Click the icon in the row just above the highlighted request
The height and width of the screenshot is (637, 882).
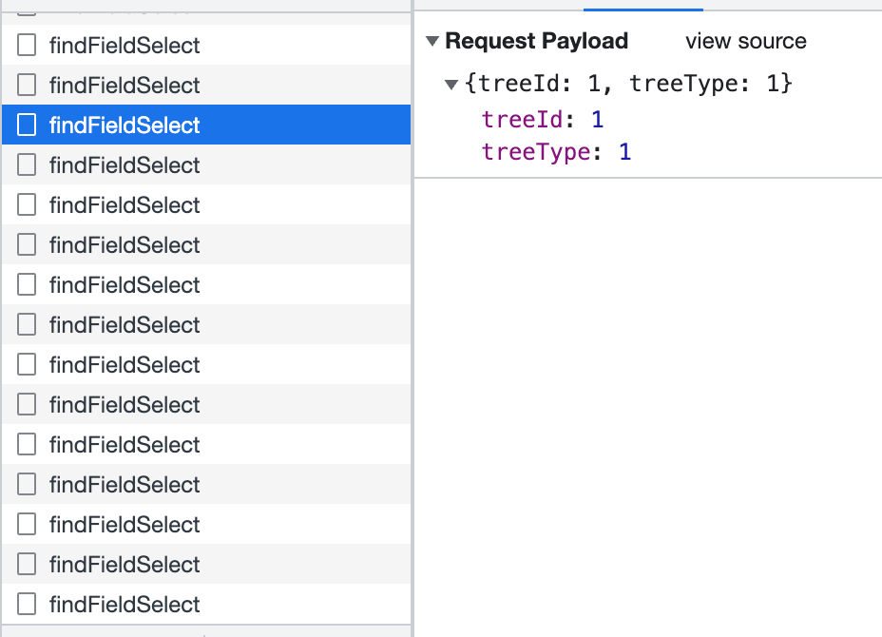pyautogui.click(x=28, y=86)
